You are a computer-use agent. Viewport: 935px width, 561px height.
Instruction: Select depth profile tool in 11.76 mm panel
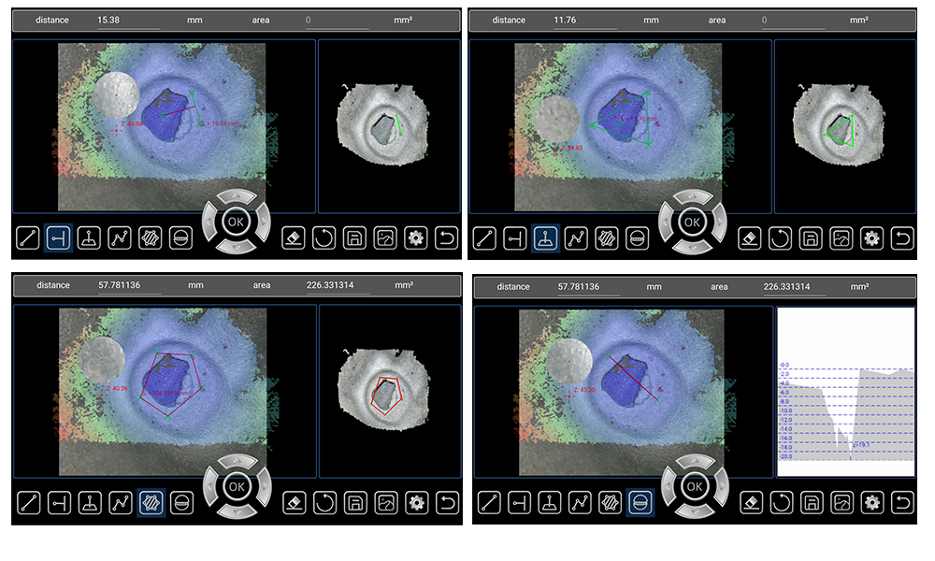point(638,238)
